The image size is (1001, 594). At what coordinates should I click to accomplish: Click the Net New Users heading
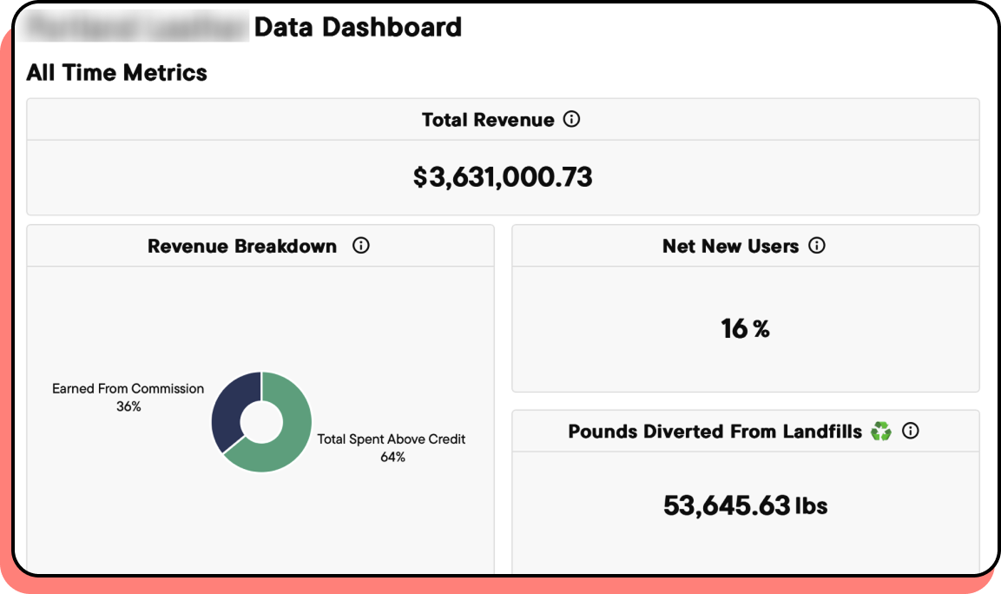(x=730, y=246)
